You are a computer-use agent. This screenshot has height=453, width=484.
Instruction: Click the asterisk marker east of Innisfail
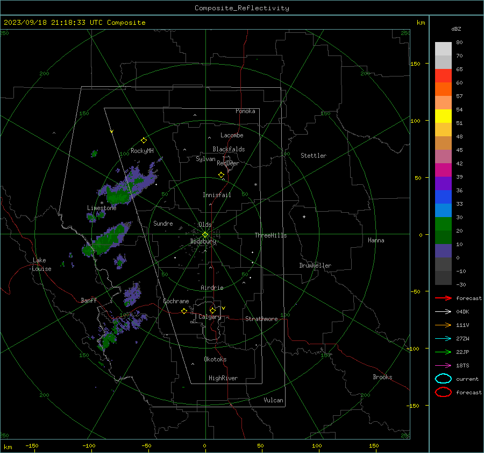tap(255, 185)
